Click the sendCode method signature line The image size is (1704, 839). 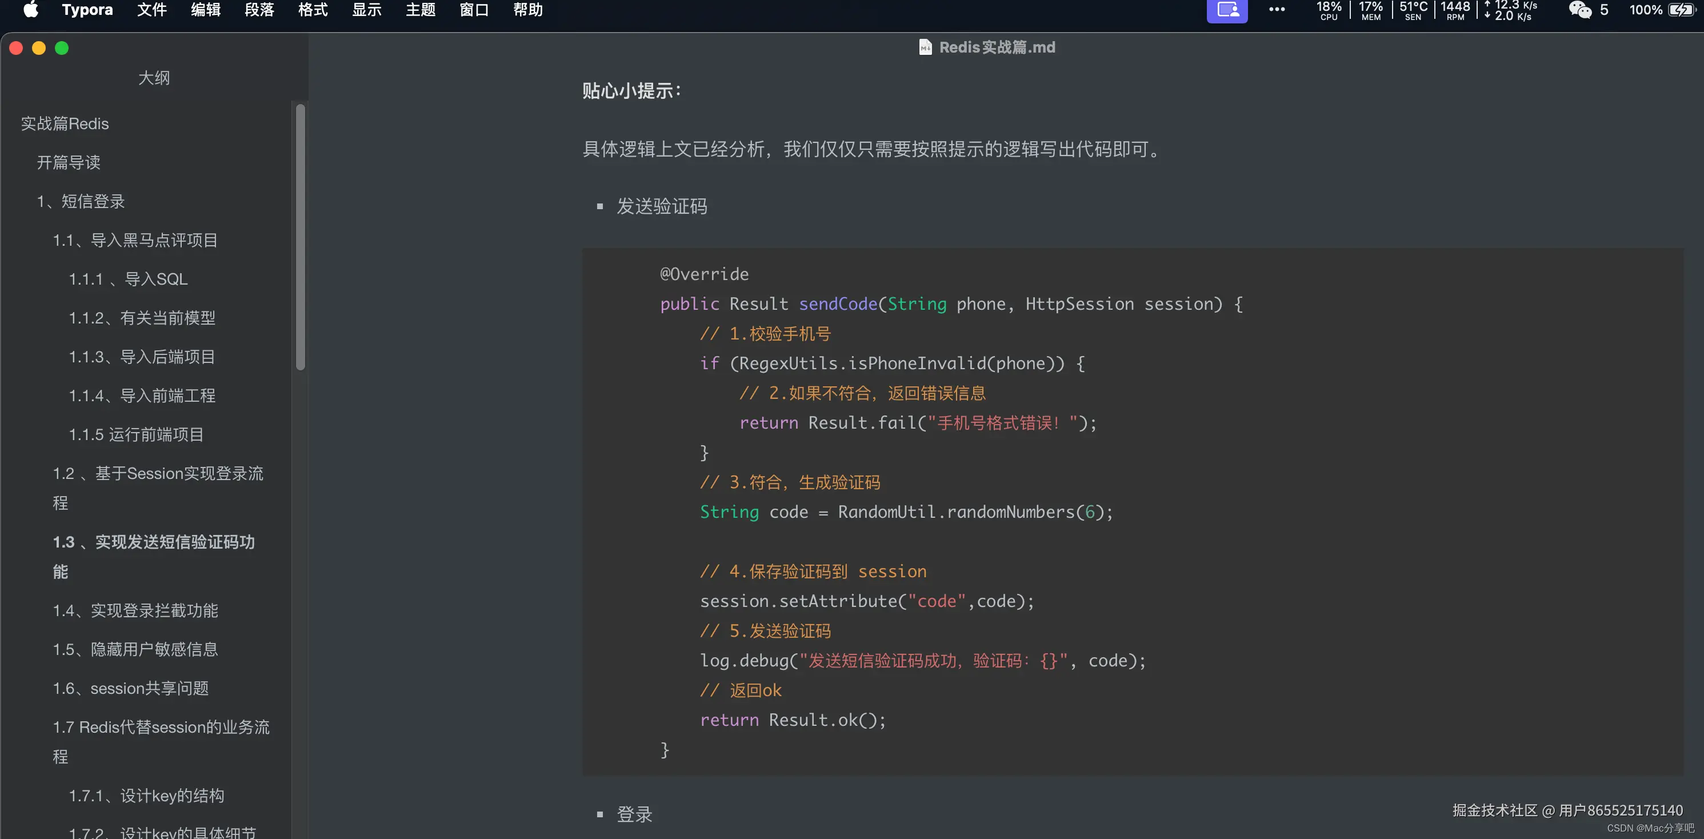[x=951, y=303]
